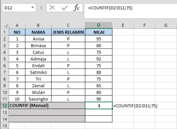
Task: Select the NILAI header cell
Action: (99, 32)
